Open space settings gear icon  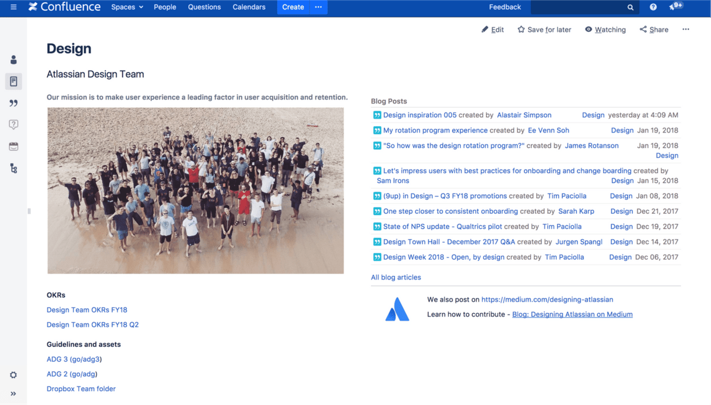coord(14,375)
